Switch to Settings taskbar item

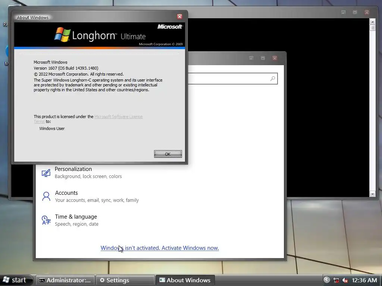[x=125, y=280]
